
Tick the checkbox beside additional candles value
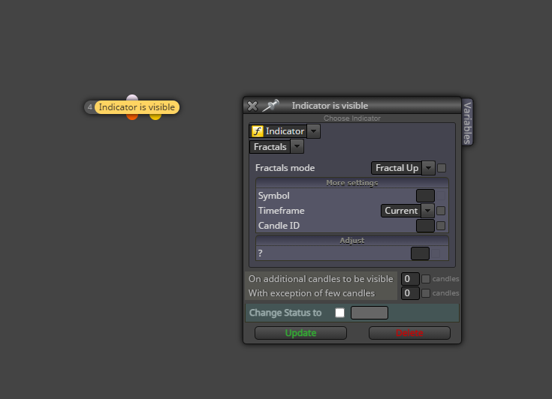[x=426, y=279]
